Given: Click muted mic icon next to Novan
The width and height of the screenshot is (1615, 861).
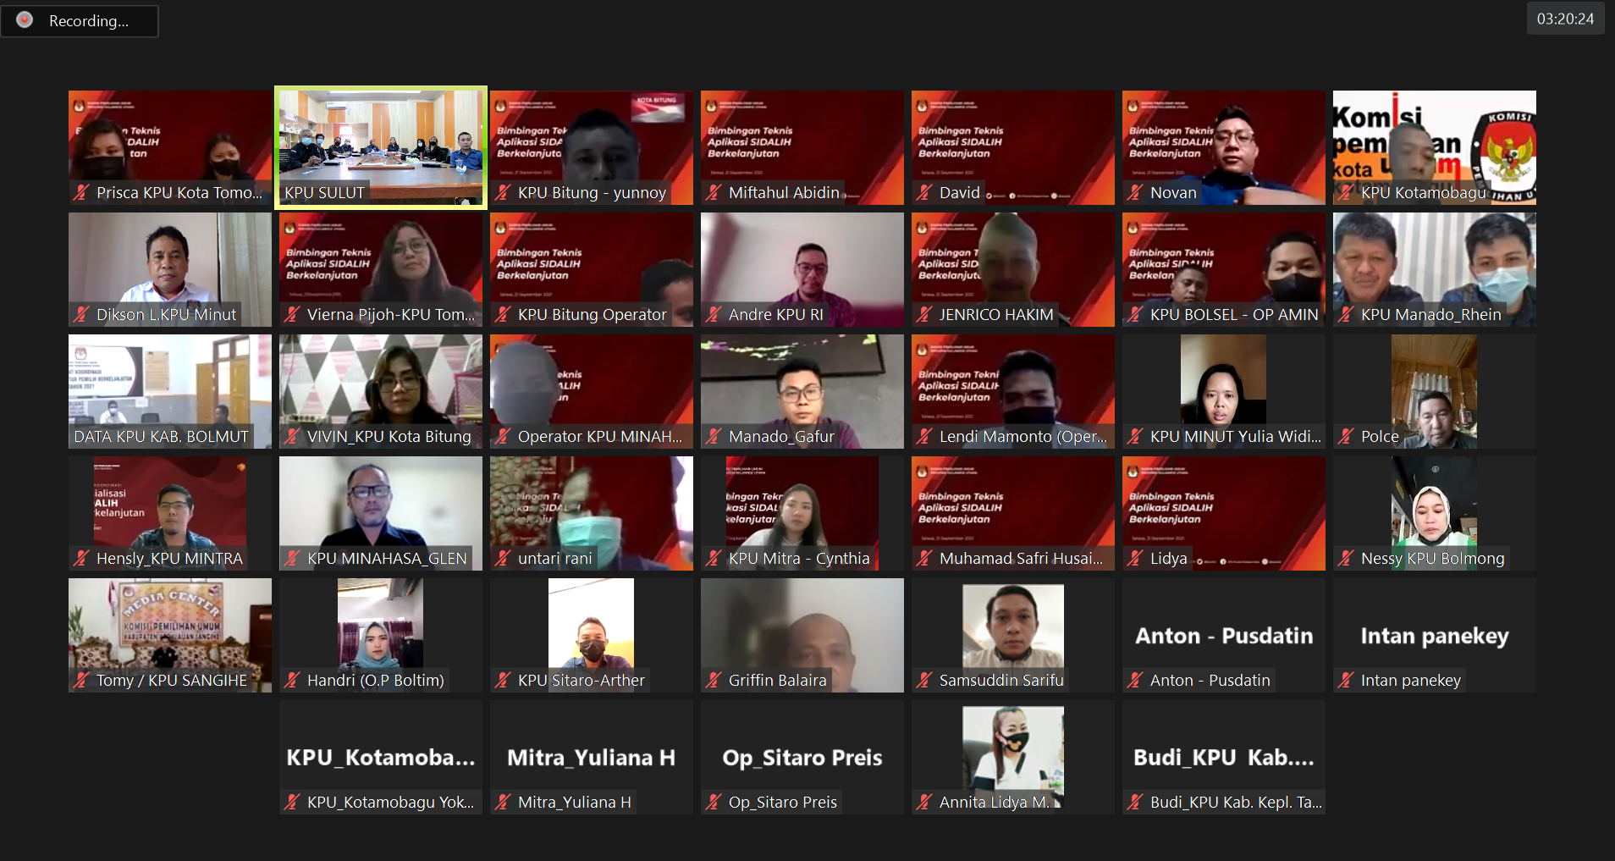Looking at the screenshot, I should 1135,193.
